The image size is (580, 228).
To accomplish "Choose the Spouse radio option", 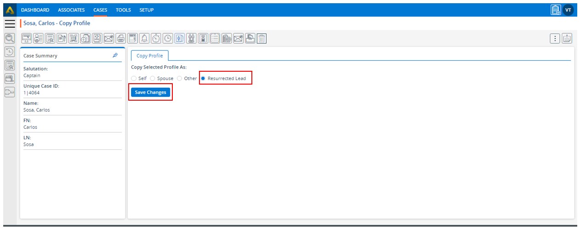I will tap(153, 79).
